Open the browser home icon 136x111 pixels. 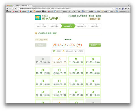16,8
